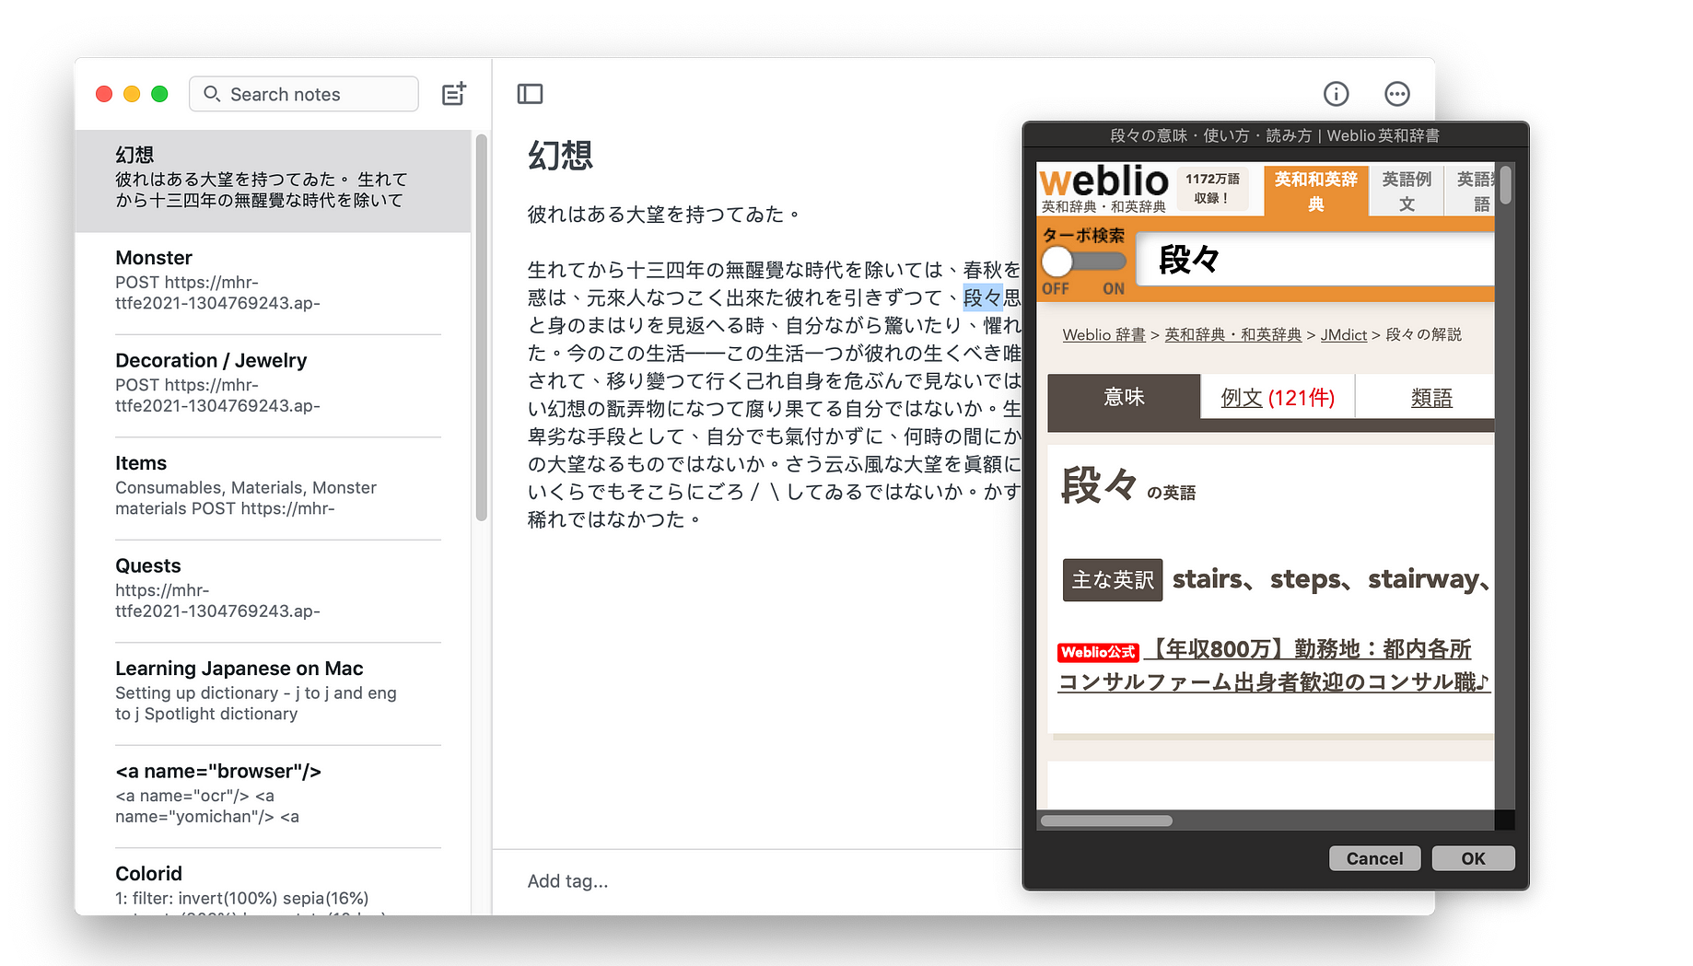Screen dimensions: 1693x966
Task: Click the Weblio公式 red badge
Action: [x=1098, y=652]
